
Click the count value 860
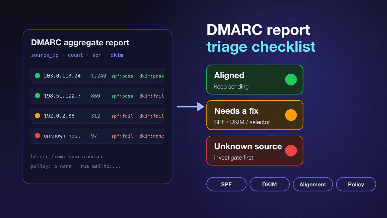[95, 96]
